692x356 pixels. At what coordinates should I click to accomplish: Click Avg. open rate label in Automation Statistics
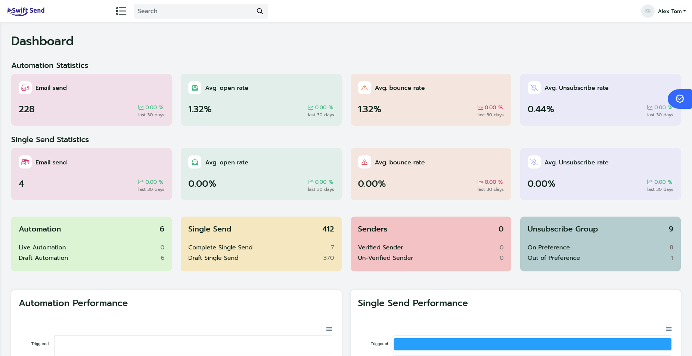(x=227, y=88)
